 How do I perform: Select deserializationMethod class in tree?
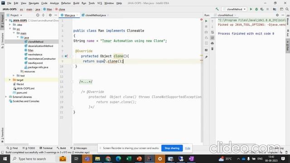(40, 46)
